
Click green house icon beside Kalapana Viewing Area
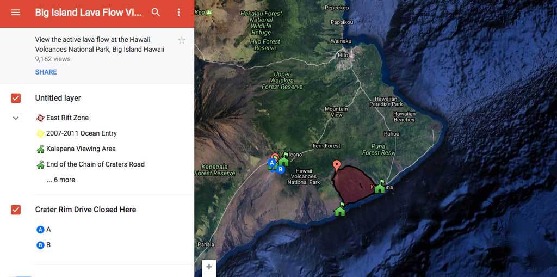40,149
